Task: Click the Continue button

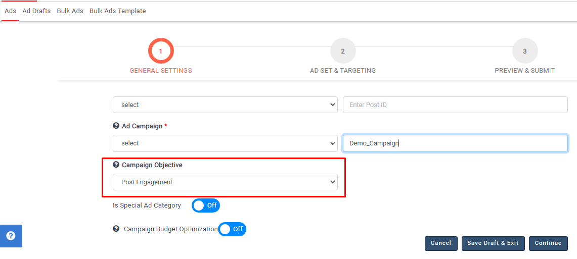Action: click(548, 243)
